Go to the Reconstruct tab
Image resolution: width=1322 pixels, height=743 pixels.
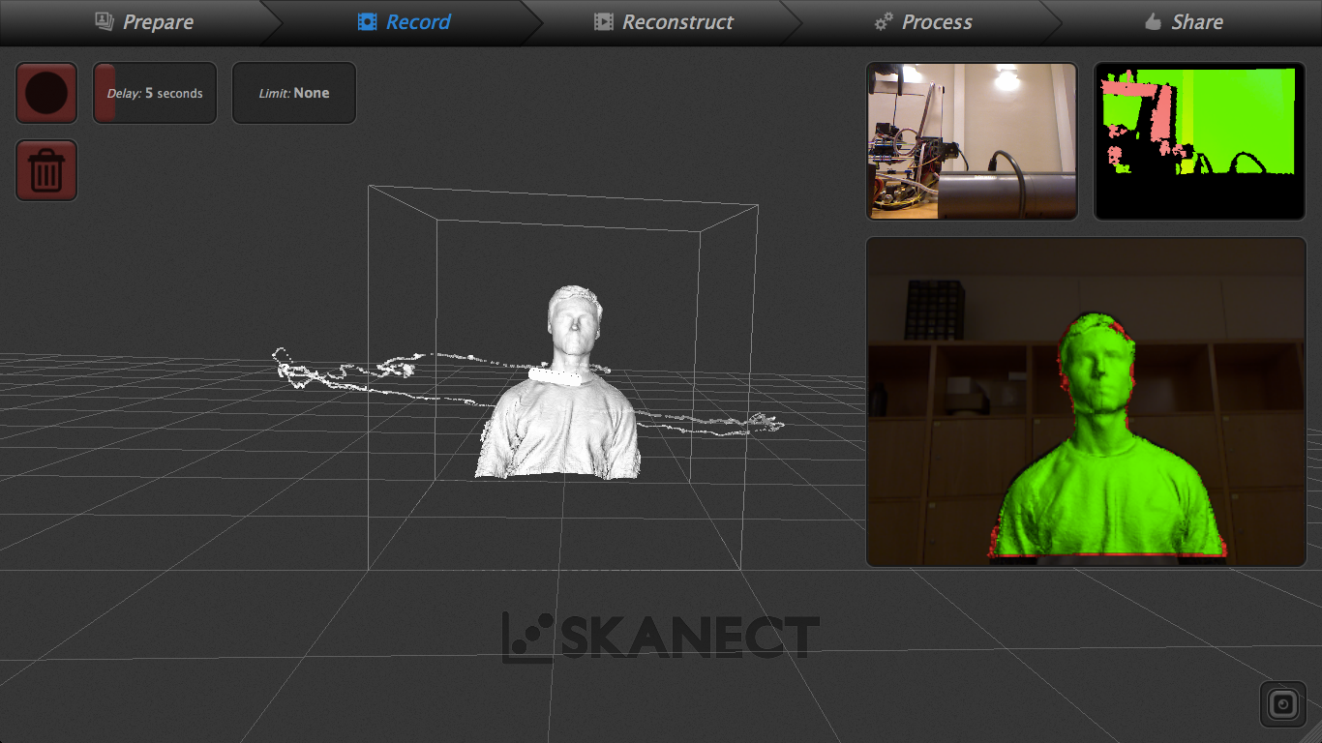663,22
